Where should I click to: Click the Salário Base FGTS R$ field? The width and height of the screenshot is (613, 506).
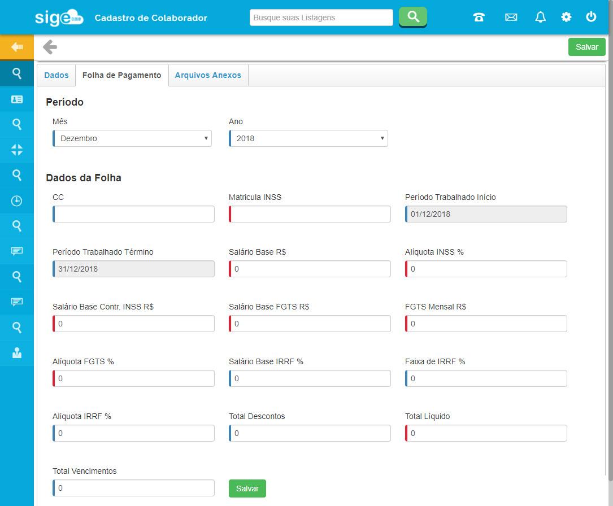(x=310, y=324)
